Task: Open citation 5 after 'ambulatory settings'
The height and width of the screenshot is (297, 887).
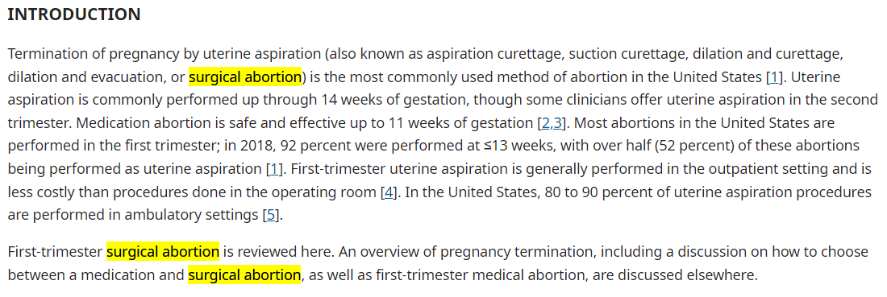Action: (x=270, y=215)
